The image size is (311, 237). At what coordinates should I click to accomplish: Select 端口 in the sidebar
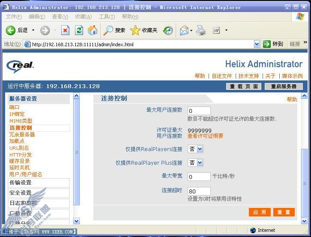click(x=14, y=107)
